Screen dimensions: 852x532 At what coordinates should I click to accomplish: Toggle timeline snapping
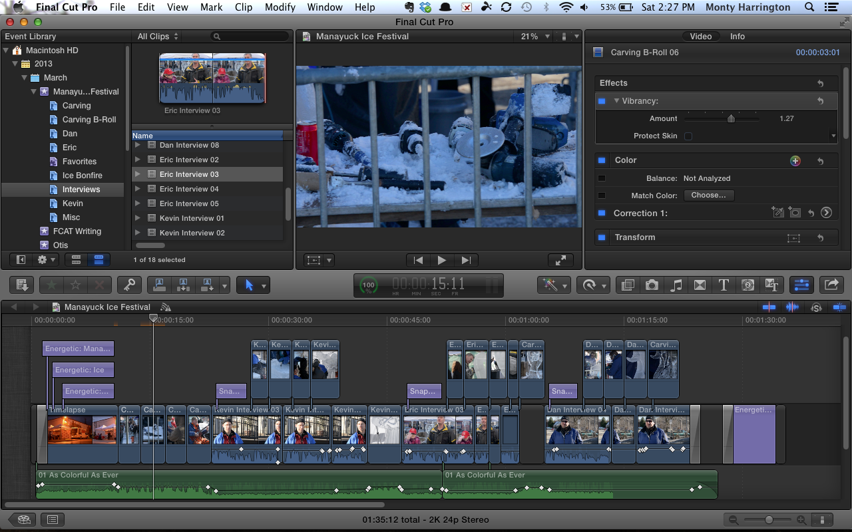839,307
